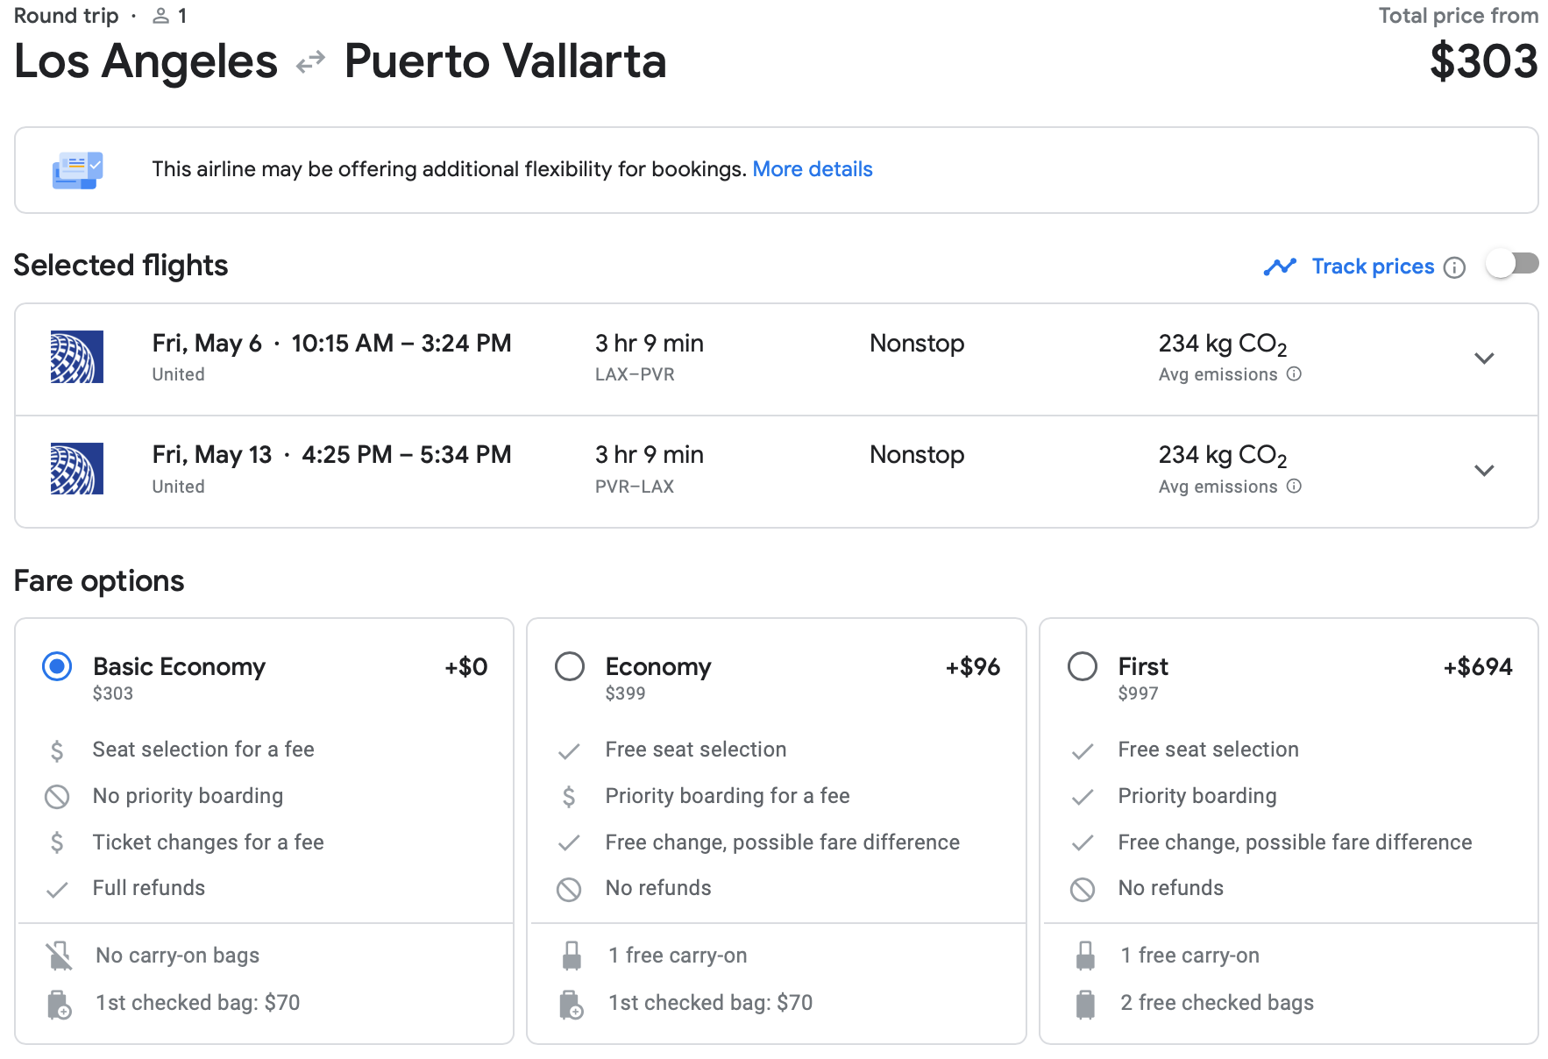
Task: Click the United logo for May 6 flight
Action: click(77, 357)
